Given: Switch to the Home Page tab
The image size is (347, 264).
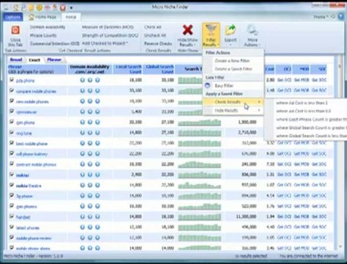Looking at the screenshot, I should [x=42, y=17].
